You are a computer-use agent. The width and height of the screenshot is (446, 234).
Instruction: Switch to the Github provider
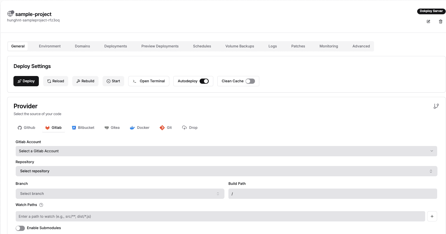pos(26,127)
